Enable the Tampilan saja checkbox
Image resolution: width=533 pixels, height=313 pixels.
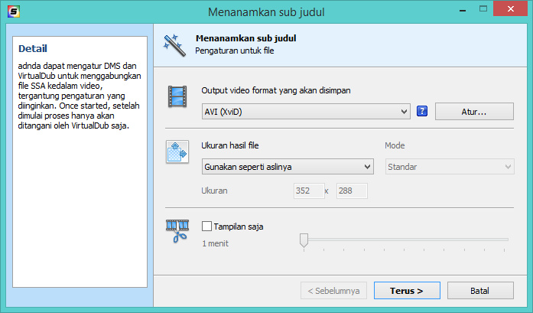click(x=207, y=227)
